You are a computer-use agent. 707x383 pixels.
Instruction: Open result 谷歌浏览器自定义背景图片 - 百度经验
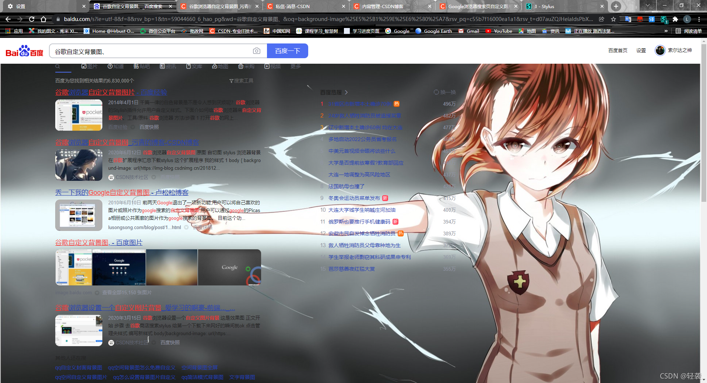(111, 92)
